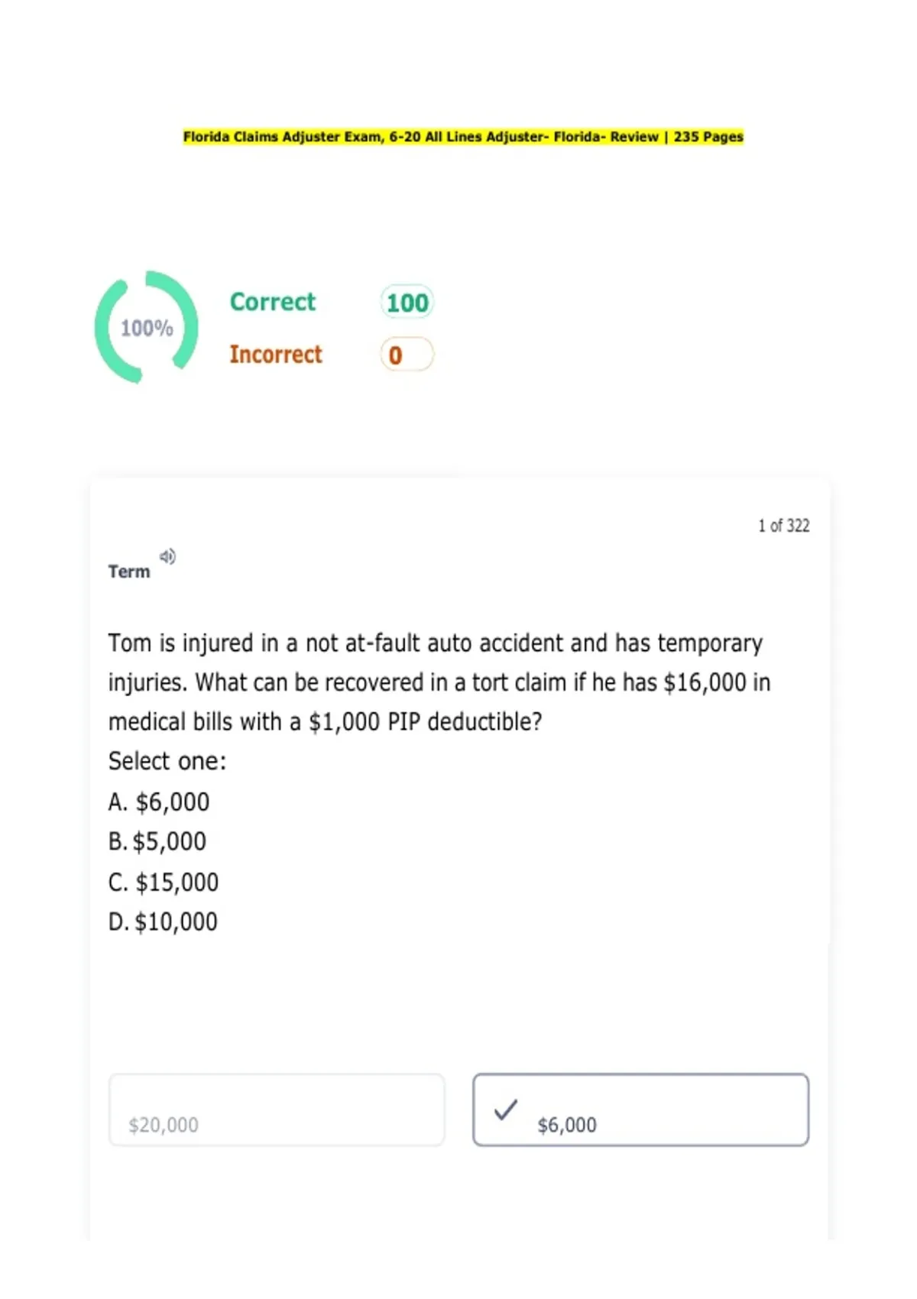The width and height of the screenshot is (917, 1299).
Task: Click the checkmark icon beside $6,000
Action: [x=505, y=1109]
